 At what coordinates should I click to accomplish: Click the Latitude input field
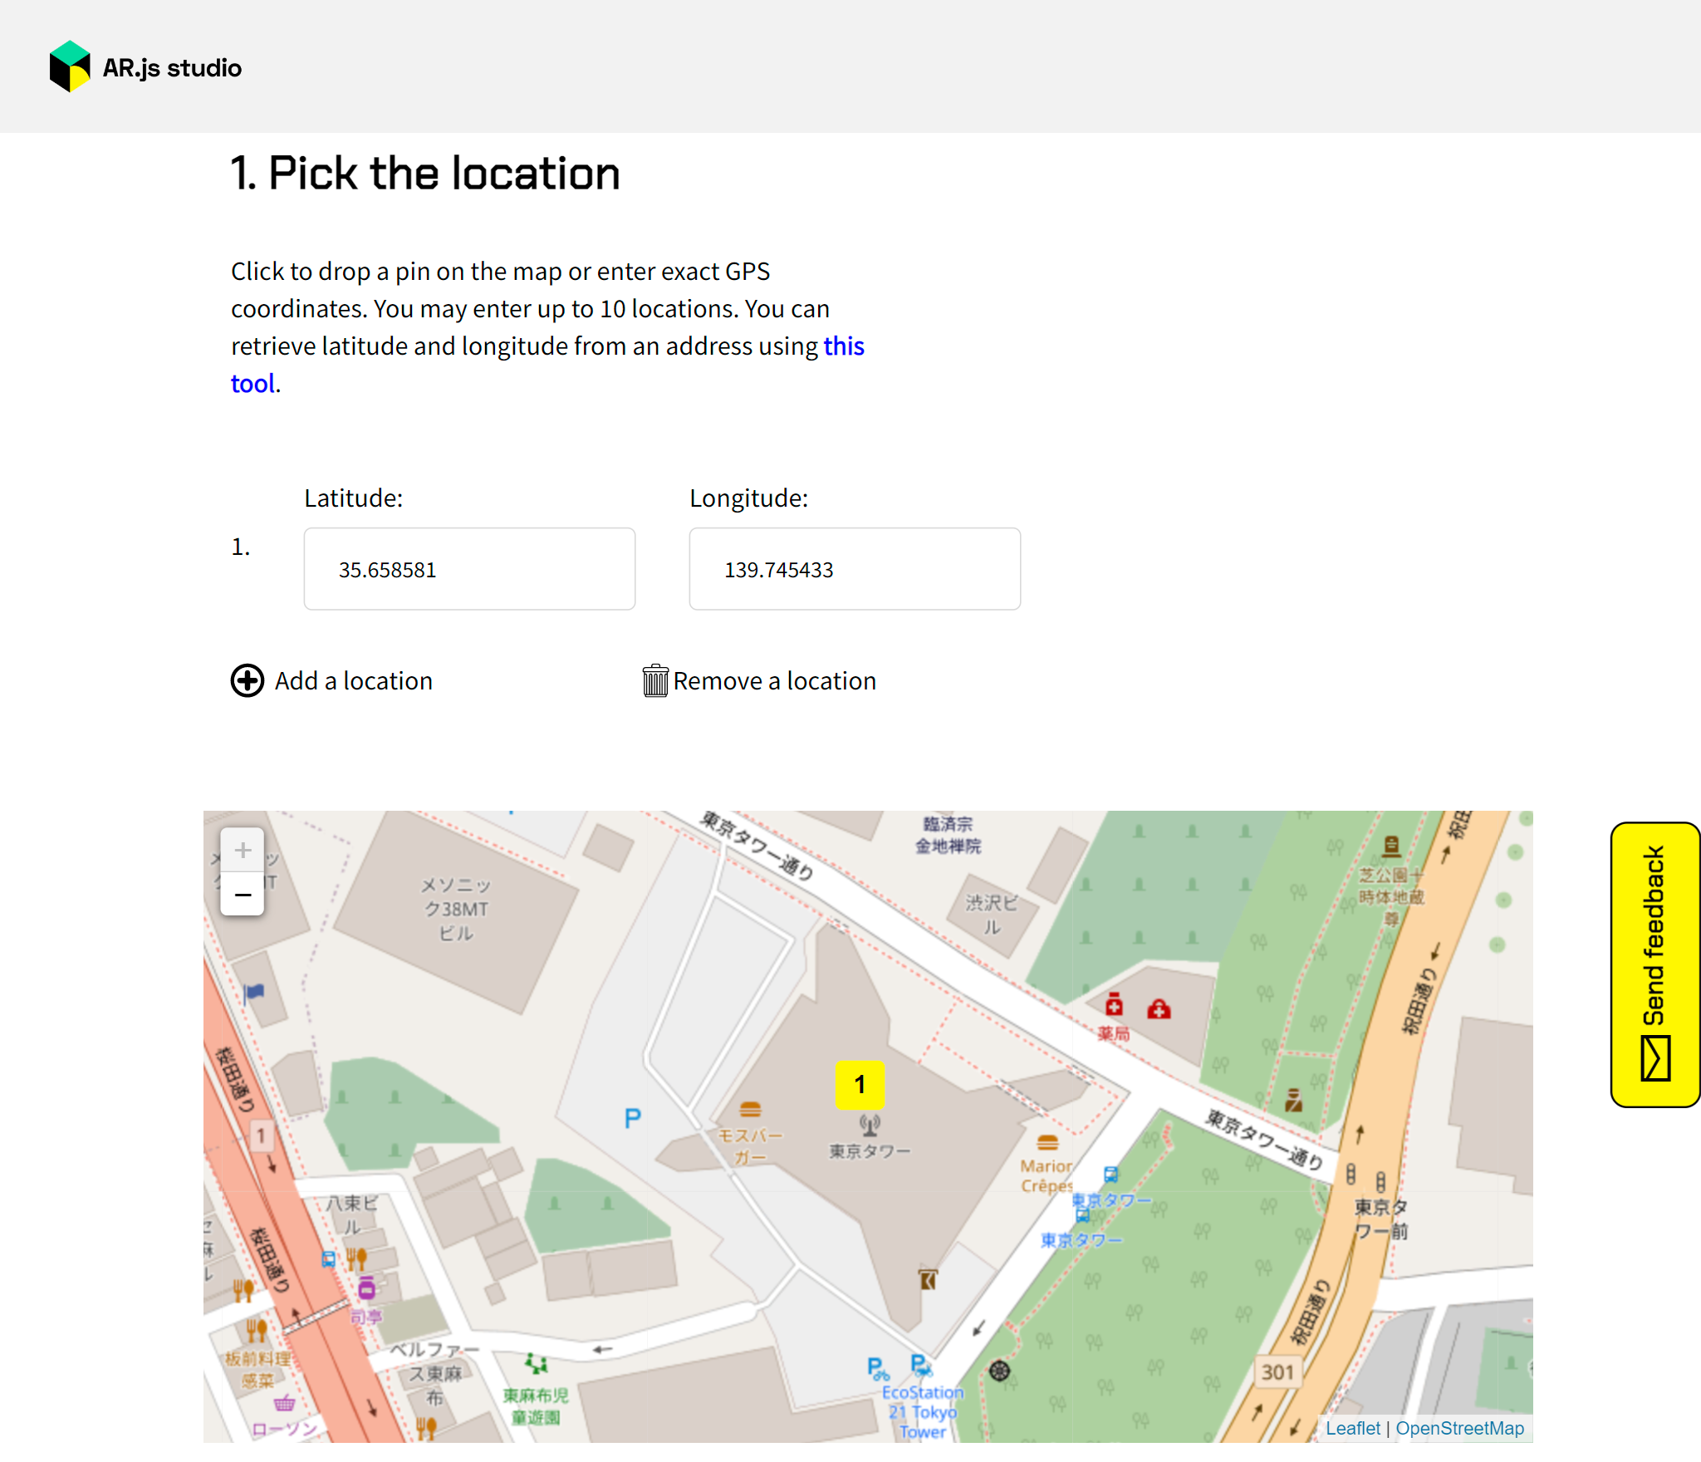tap(468, 568)
